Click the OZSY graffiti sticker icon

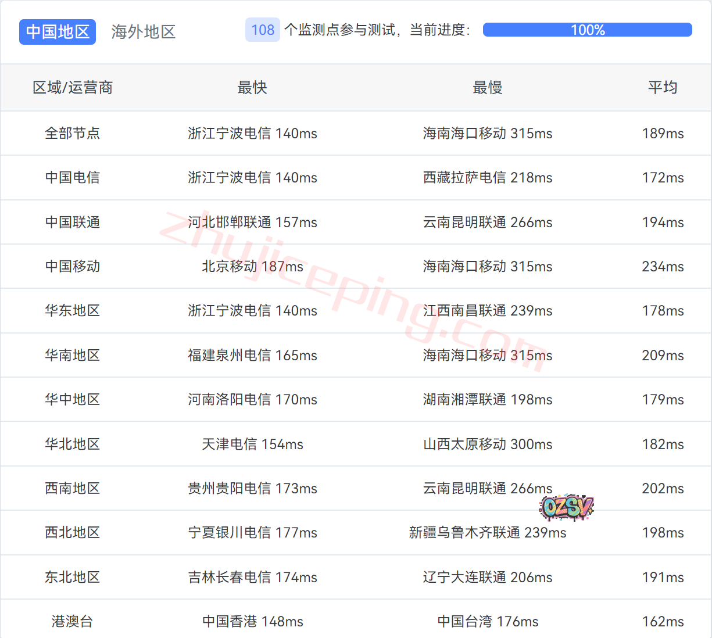[566, 507]
